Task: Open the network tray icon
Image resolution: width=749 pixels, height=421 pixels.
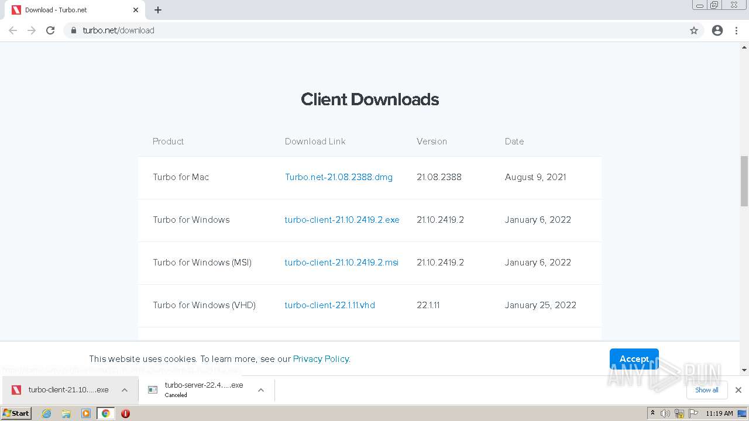Action: [x=679, y=413]
